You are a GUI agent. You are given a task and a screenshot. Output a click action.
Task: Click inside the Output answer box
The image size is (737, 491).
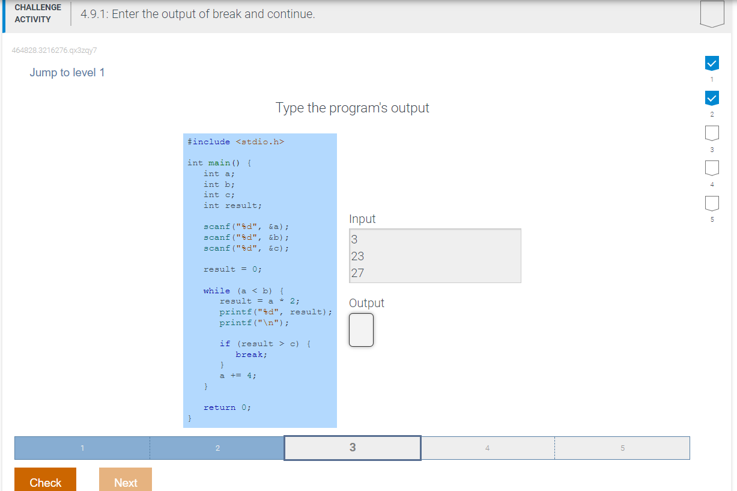(361, 329)
